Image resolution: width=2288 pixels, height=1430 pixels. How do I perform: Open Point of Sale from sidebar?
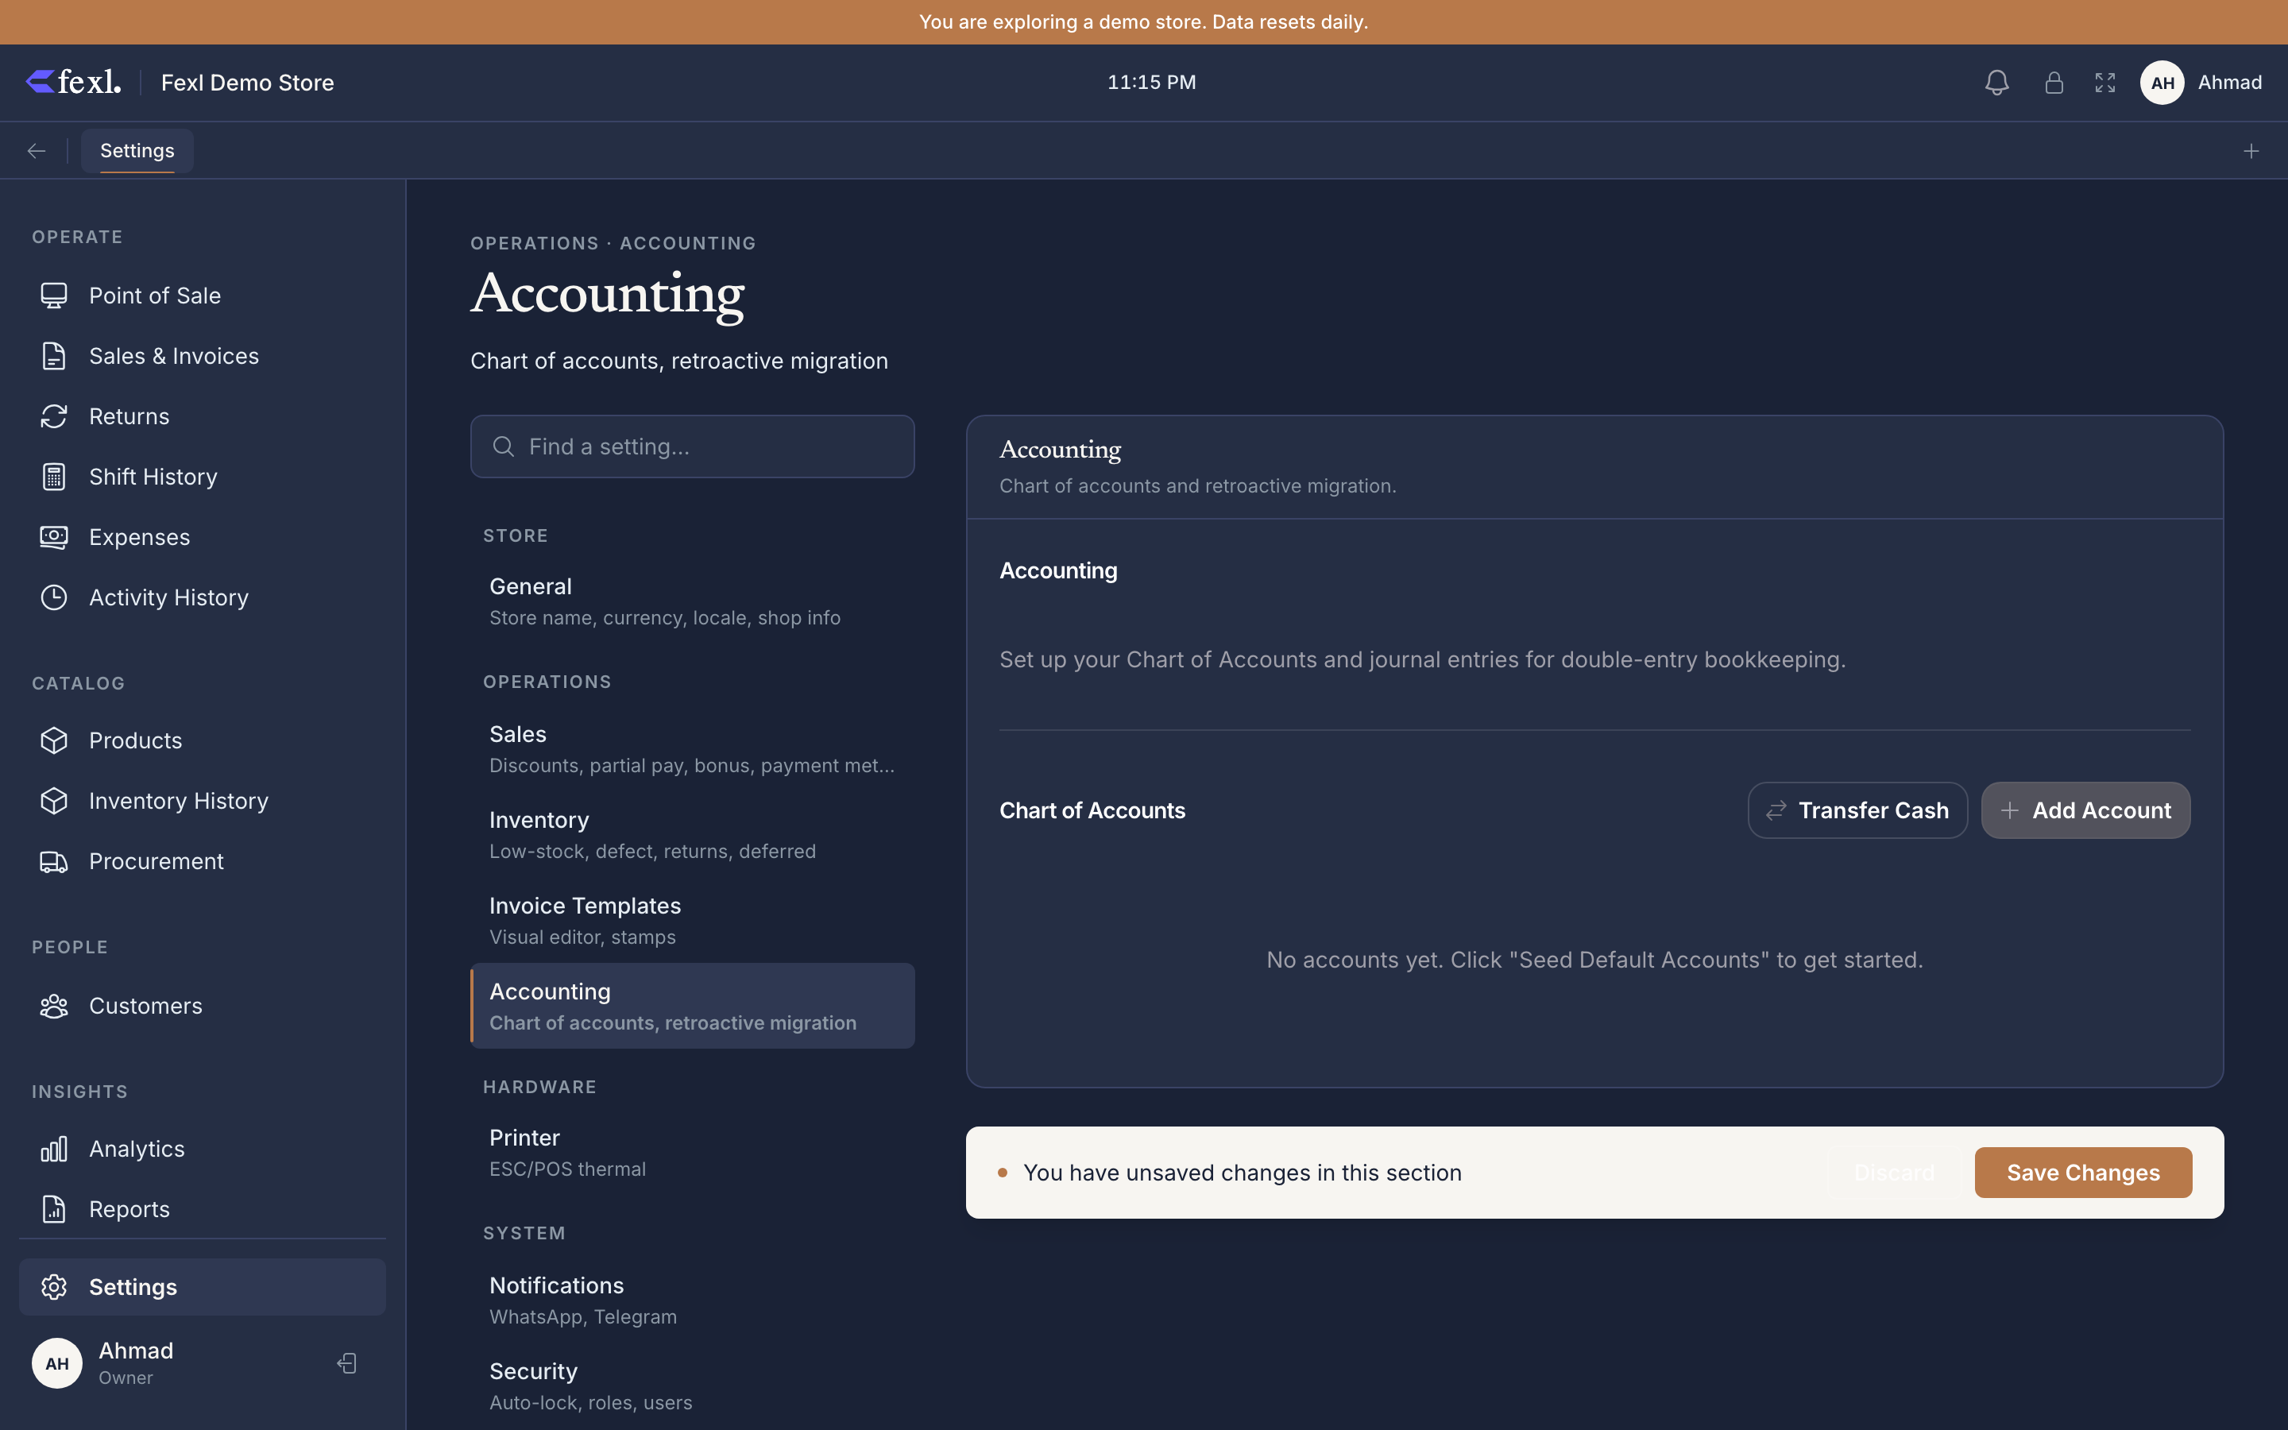pyautogui.click(x=203, y=295)
